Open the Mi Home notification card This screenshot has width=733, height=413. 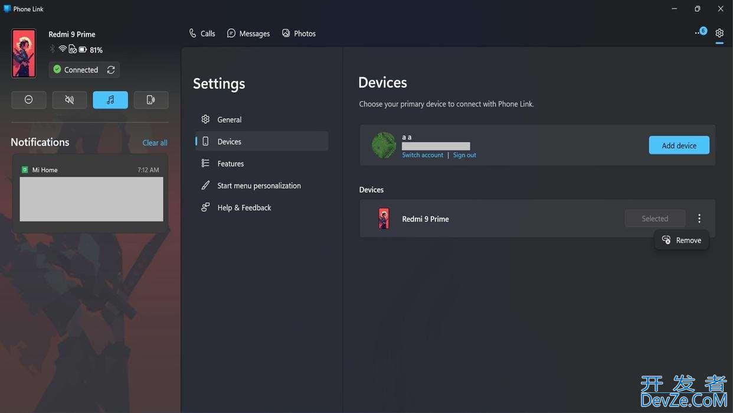(90, 193)
